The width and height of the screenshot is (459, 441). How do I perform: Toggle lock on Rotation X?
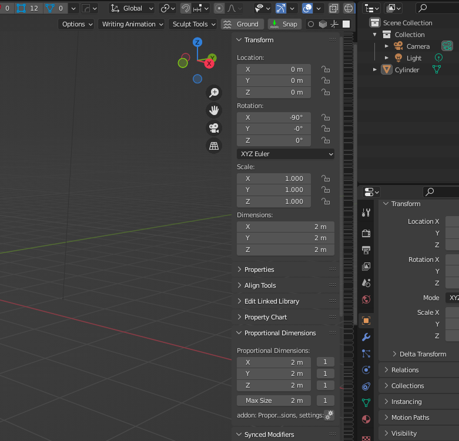click(x=326, y=117)
